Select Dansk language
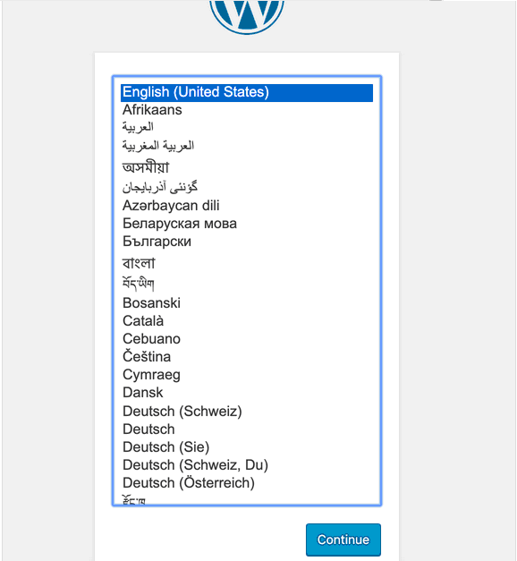 pyautogui.click(x=247, y=393)
